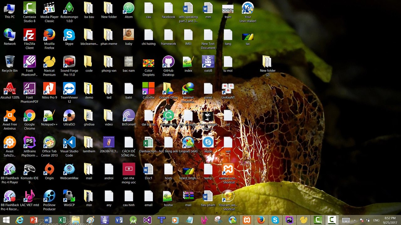Click the BitTorrent shortcut
Screen dimensions: 401x225
(129, 118)
